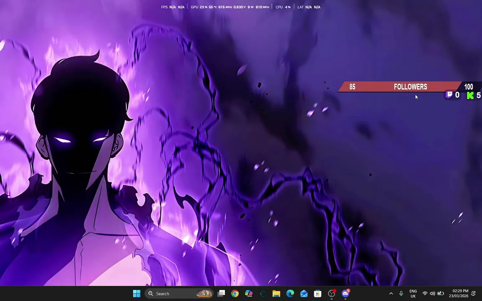482x301 pixels.
Task: Open the ENG UK language switcher
Action: tap(413, 293)
